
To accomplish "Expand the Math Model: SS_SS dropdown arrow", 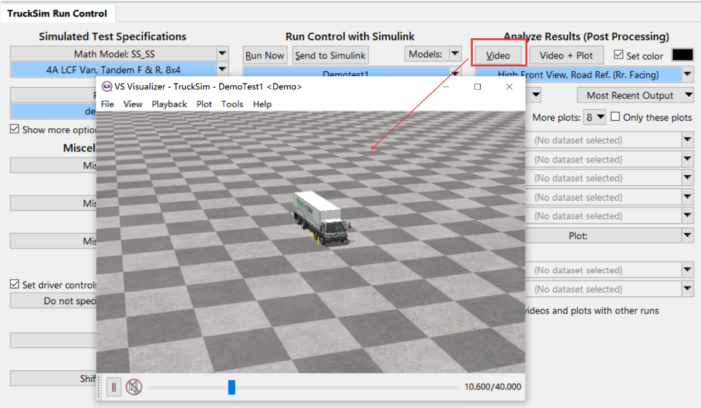I will pyautogui.click(x=223, y=54).
